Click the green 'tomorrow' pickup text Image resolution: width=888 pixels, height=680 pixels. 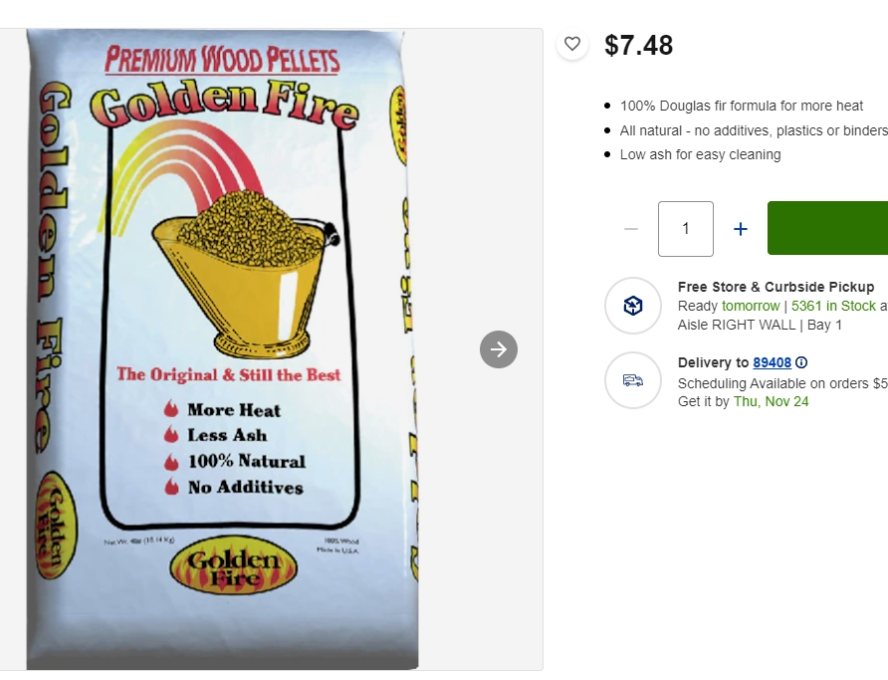pyautogui.click(x=751, y=306)
